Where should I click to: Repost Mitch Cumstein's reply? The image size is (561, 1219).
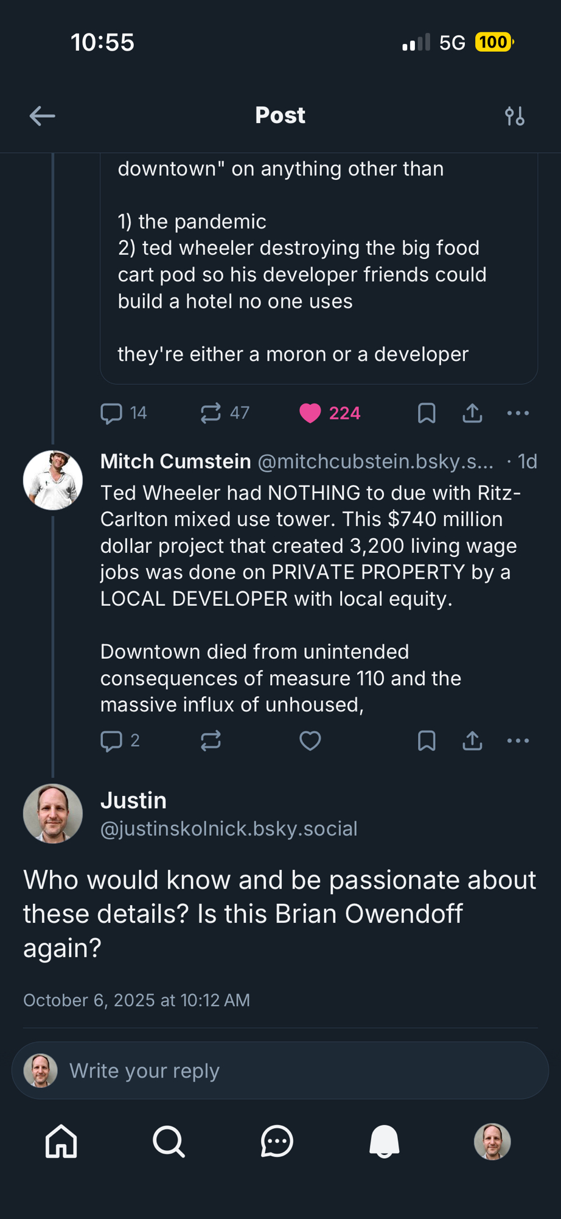[211, 741]
